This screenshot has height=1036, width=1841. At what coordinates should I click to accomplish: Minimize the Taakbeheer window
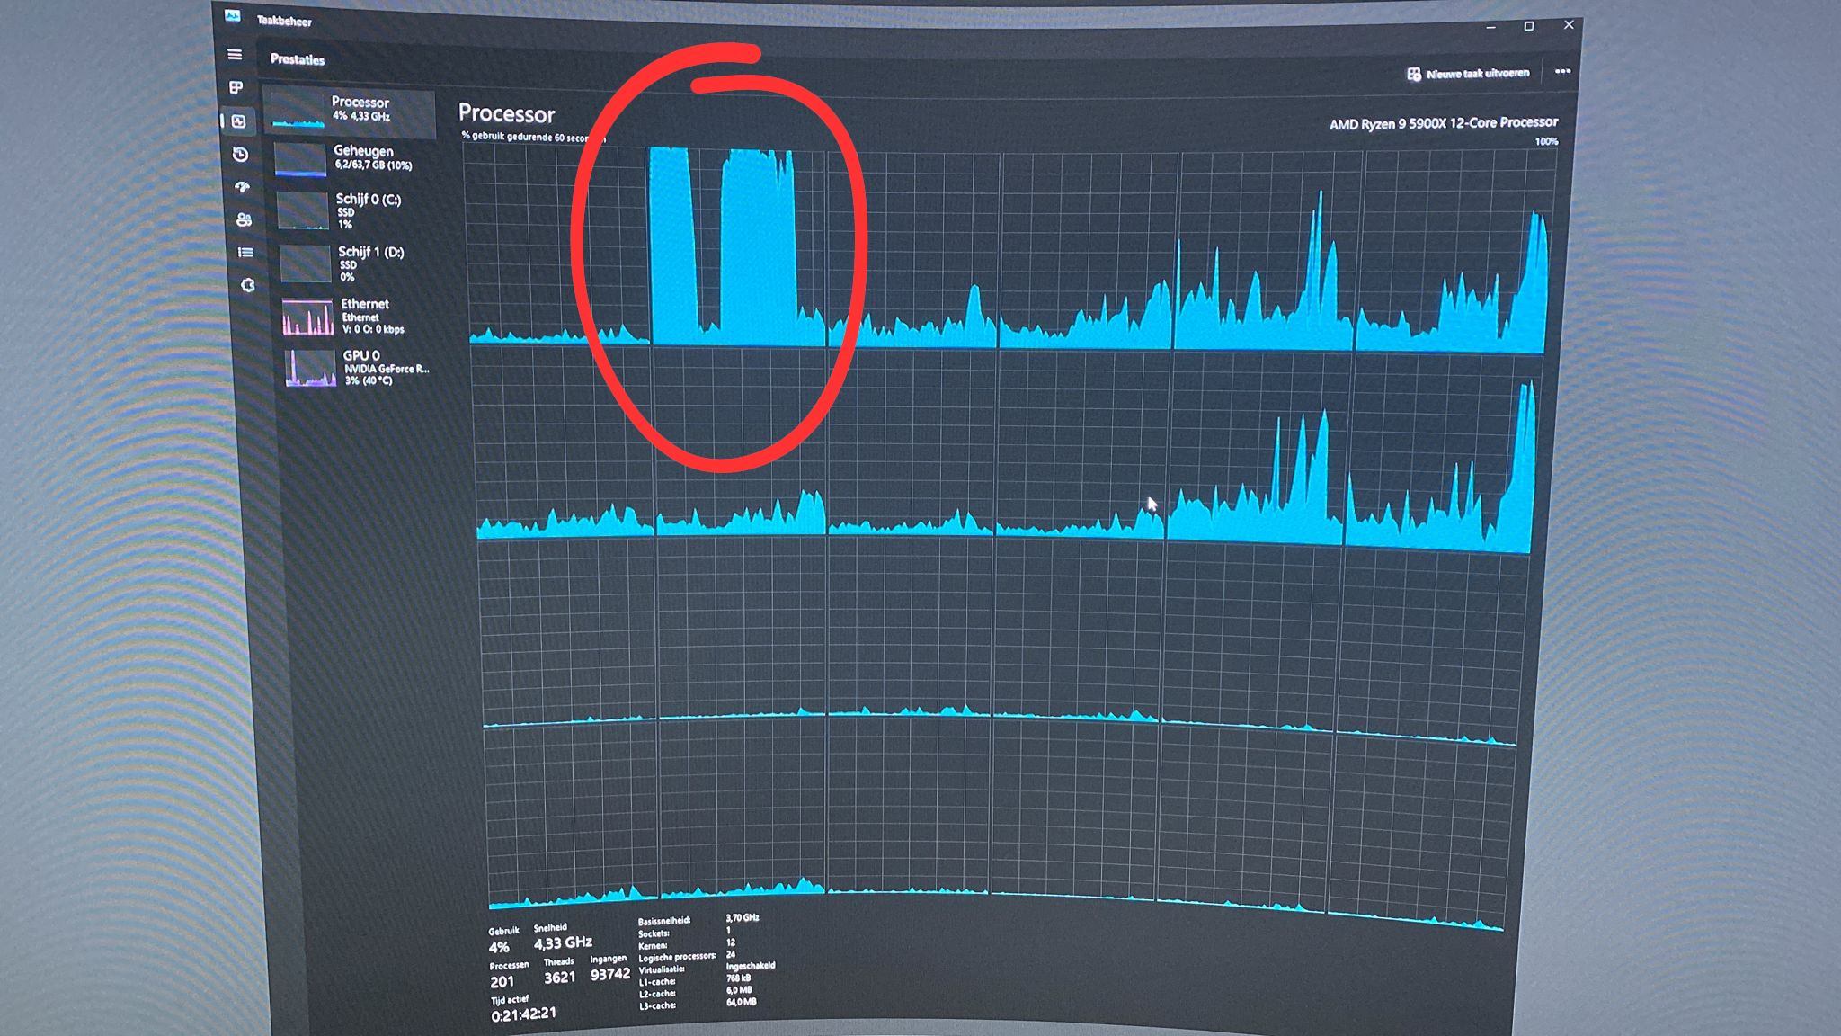(1490, 27)
